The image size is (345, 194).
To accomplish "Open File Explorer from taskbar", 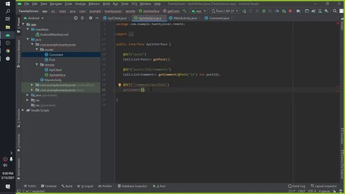I will (8, 27).
